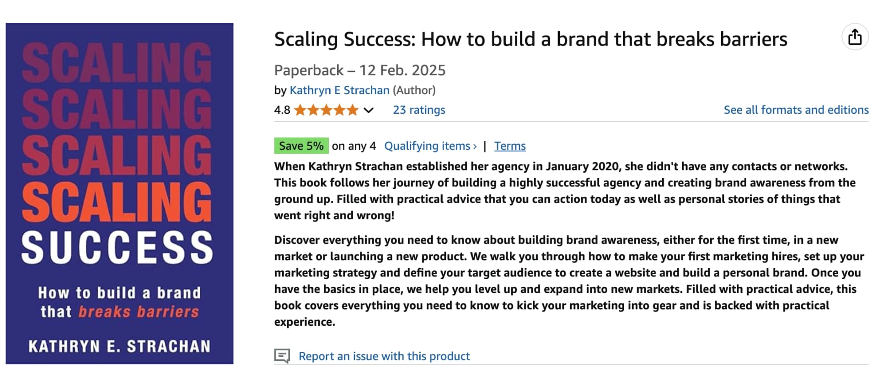Viewport: 878px width, 365px height.
Task: Click the orange star rating icons
Action: coord(326,110)
